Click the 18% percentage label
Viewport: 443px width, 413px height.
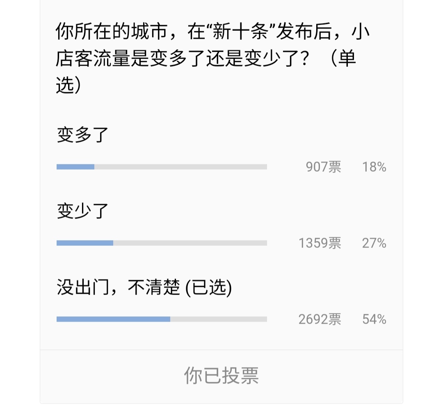[x=374, y=166]
